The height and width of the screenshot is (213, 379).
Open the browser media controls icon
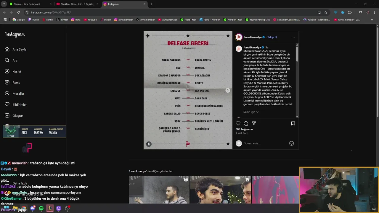click(360, 12)
